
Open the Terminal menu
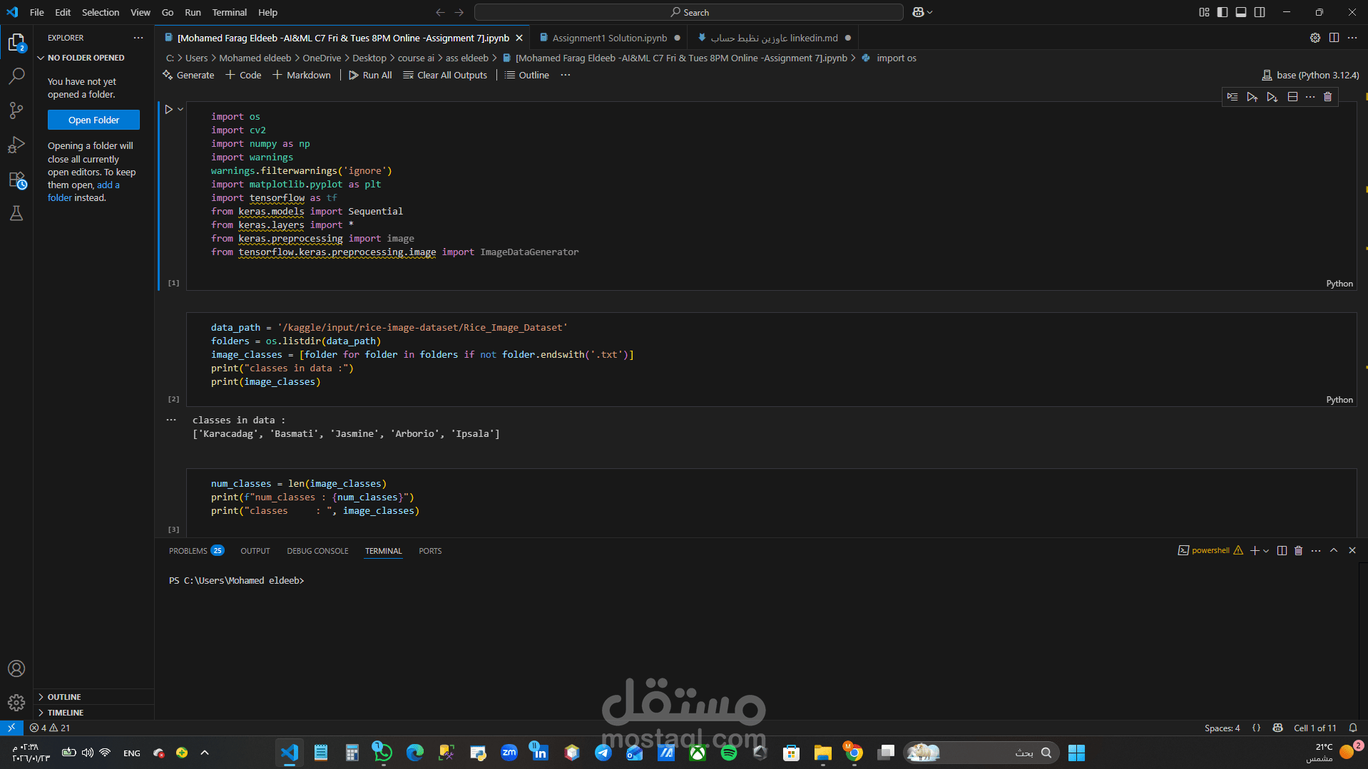(229, 12)
